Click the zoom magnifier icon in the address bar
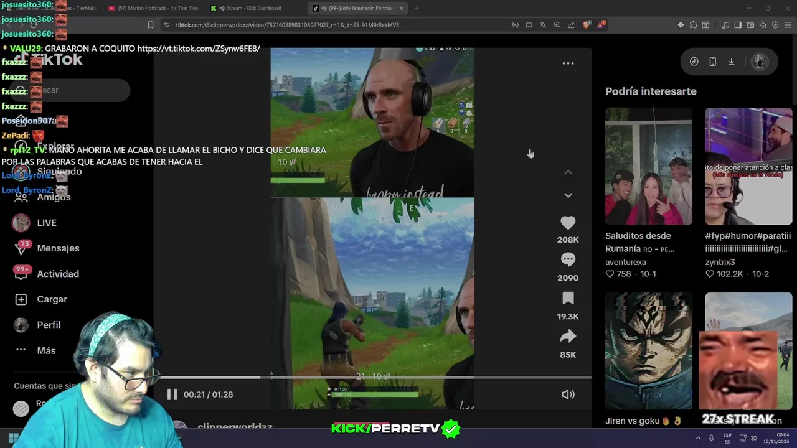Image resolution: width=797 pixels, height=448 pixels. click(x=557, y=25)
